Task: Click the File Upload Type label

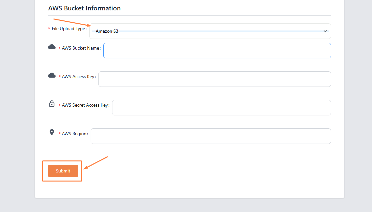Action: (x=69, y=29)
